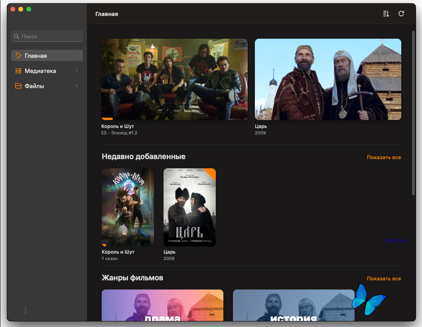Click the text 1 сезон
Image resolution: width=422 pixels, height=327 pixels.
[x=110, y=259]
